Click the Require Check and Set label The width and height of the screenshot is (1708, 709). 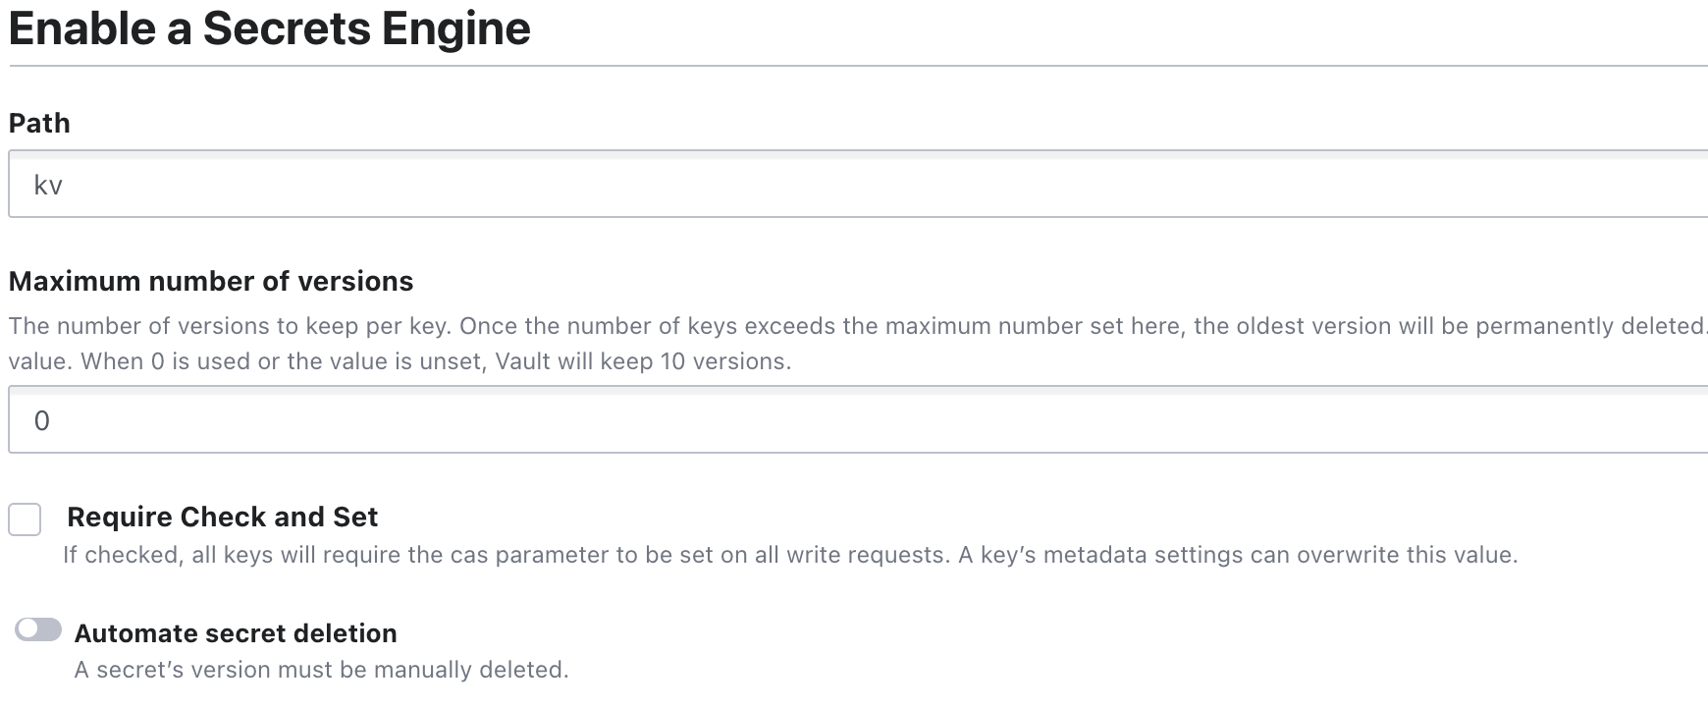pyautogui.click(x=223, y=517)
